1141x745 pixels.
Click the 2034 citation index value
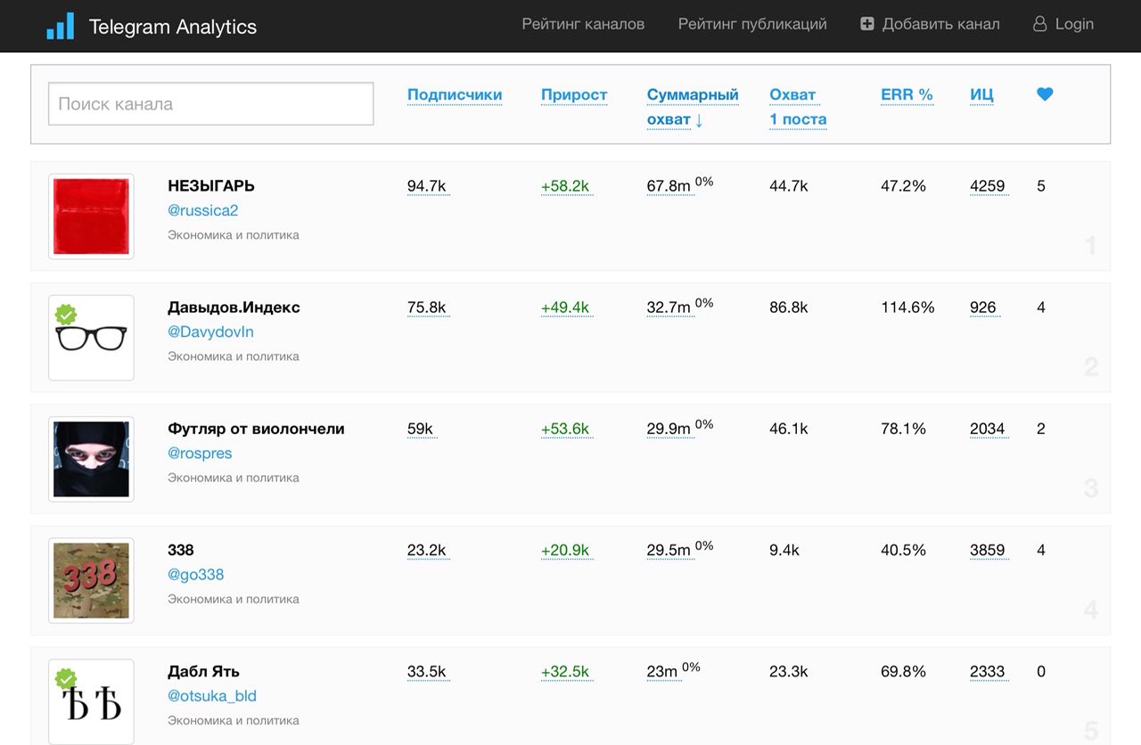[x=988, y=429]
